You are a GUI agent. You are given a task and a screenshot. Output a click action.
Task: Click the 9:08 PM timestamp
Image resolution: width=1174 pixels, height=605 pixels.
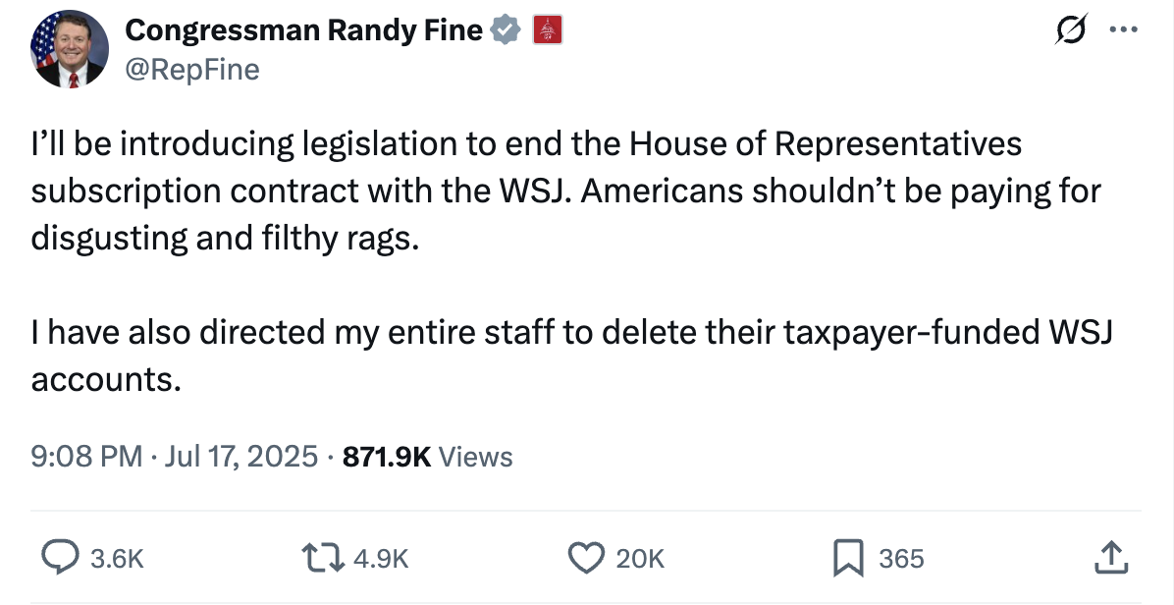86,456
